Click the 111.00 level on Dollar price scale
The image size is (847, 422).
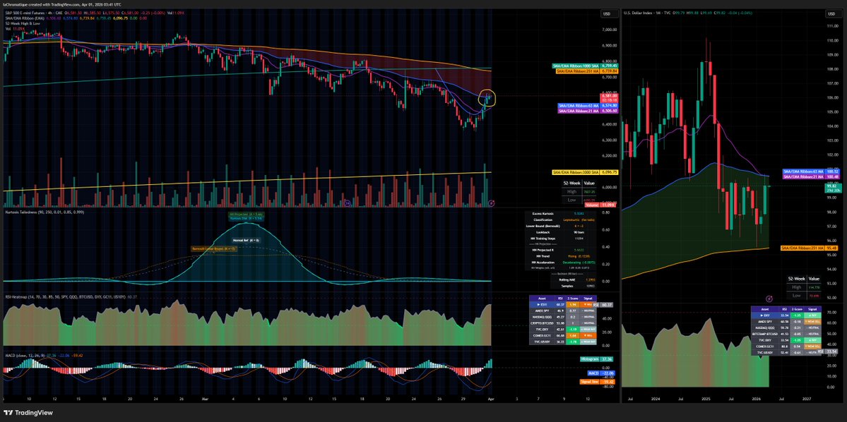pyautogui.click(x=834, y=26)
